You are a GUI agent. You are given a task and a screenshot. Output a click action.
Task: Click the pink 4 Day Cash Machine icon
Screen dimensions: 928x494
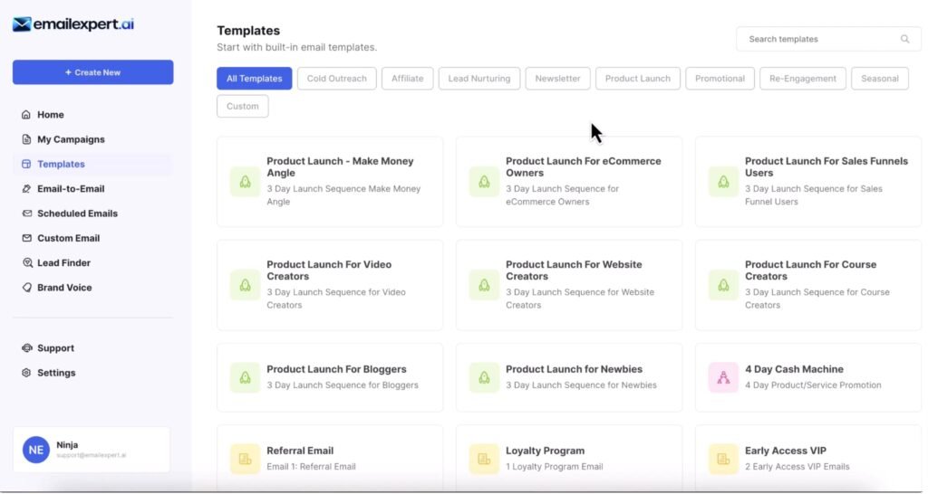pyautogui.click(x=723, y=377)
